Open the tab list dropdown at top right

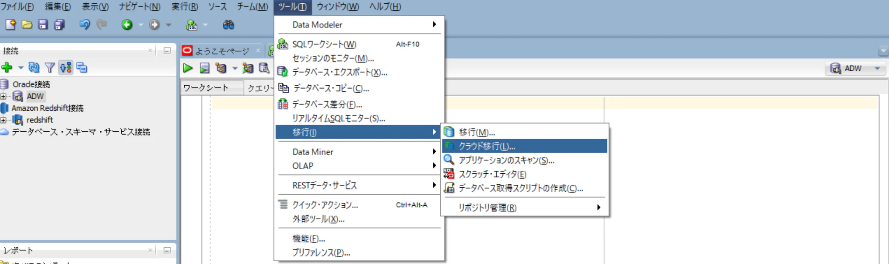883,51
